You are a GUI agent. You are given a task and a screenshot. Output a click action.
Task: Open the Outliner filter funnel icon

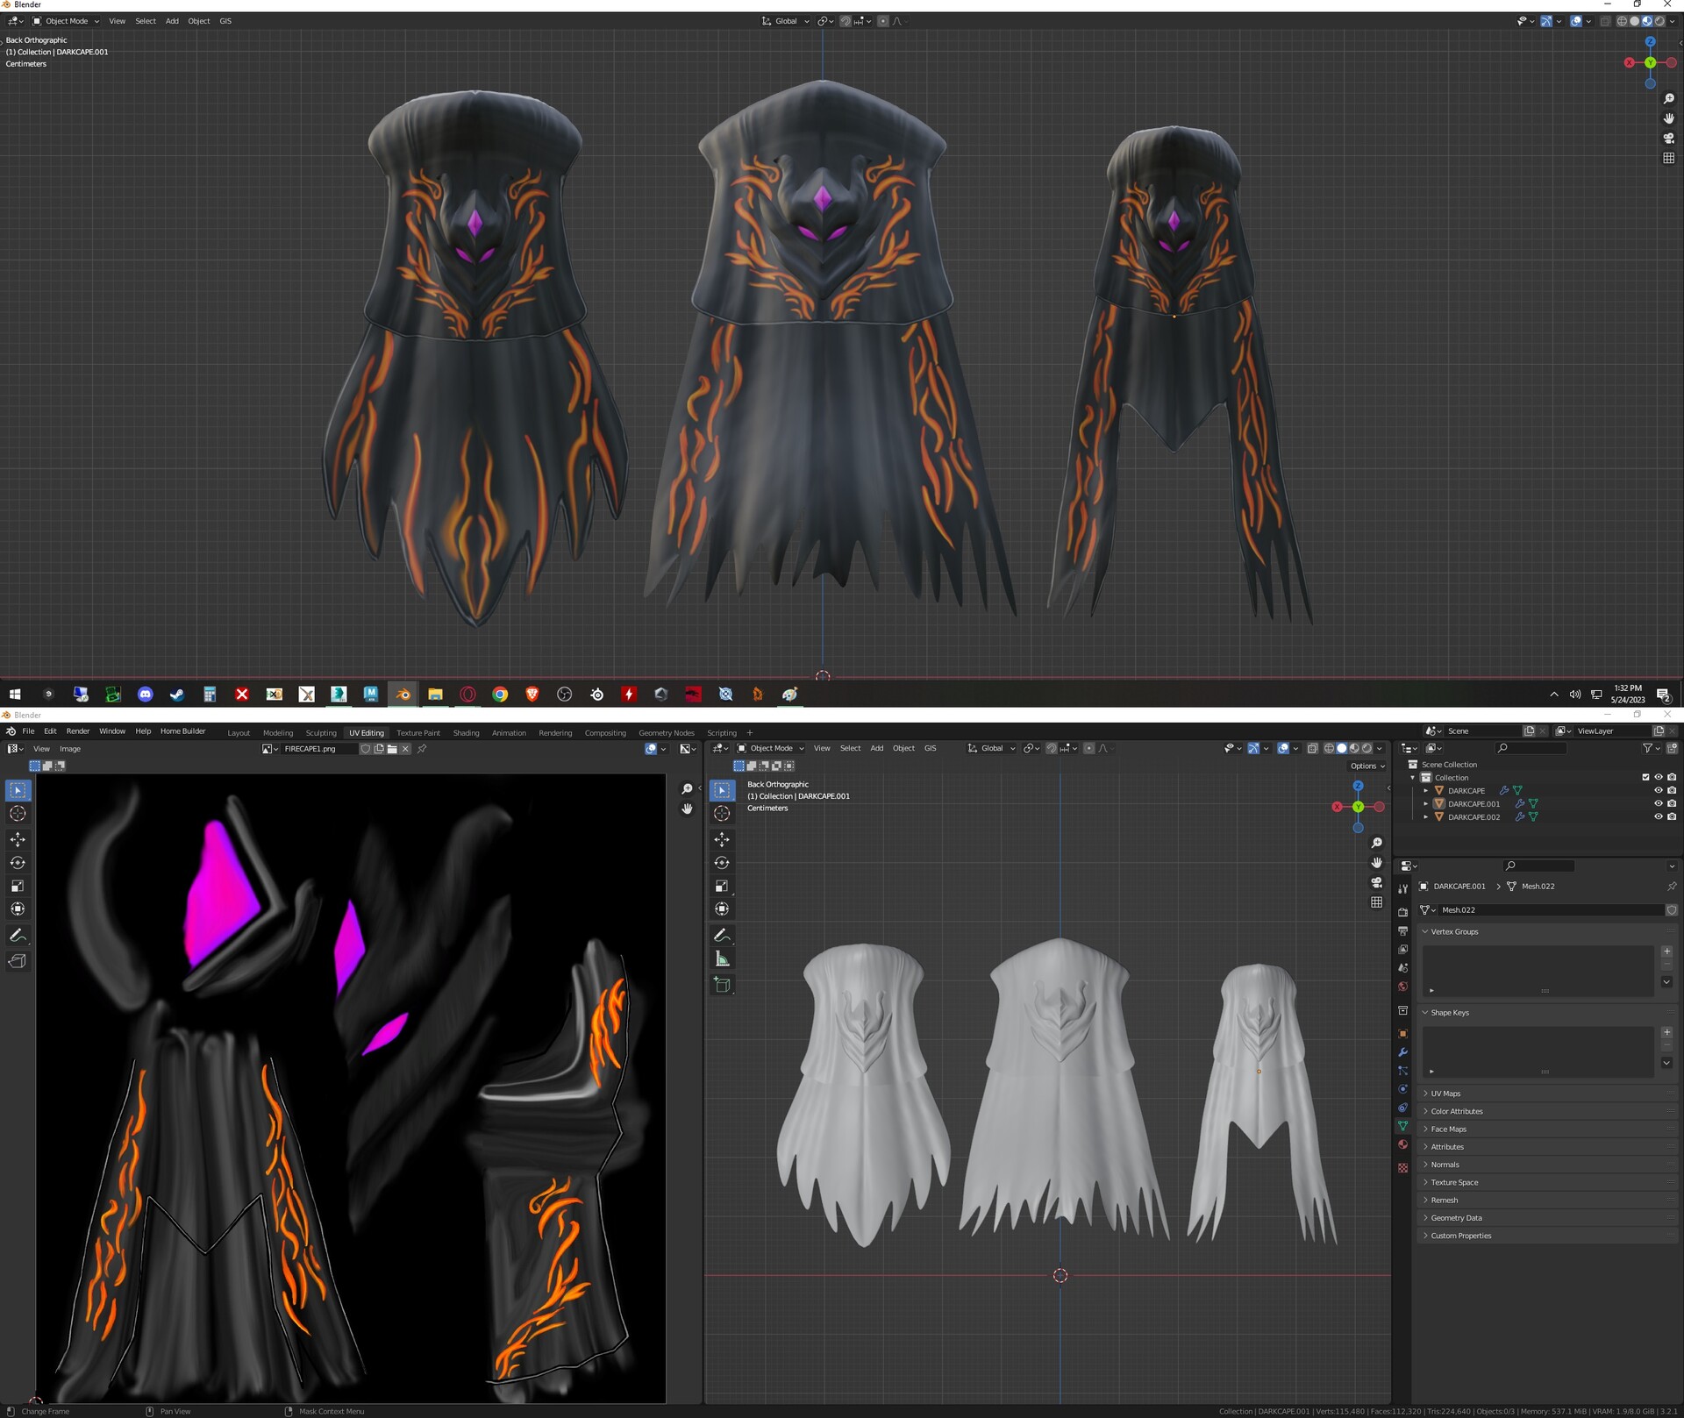1650,748
